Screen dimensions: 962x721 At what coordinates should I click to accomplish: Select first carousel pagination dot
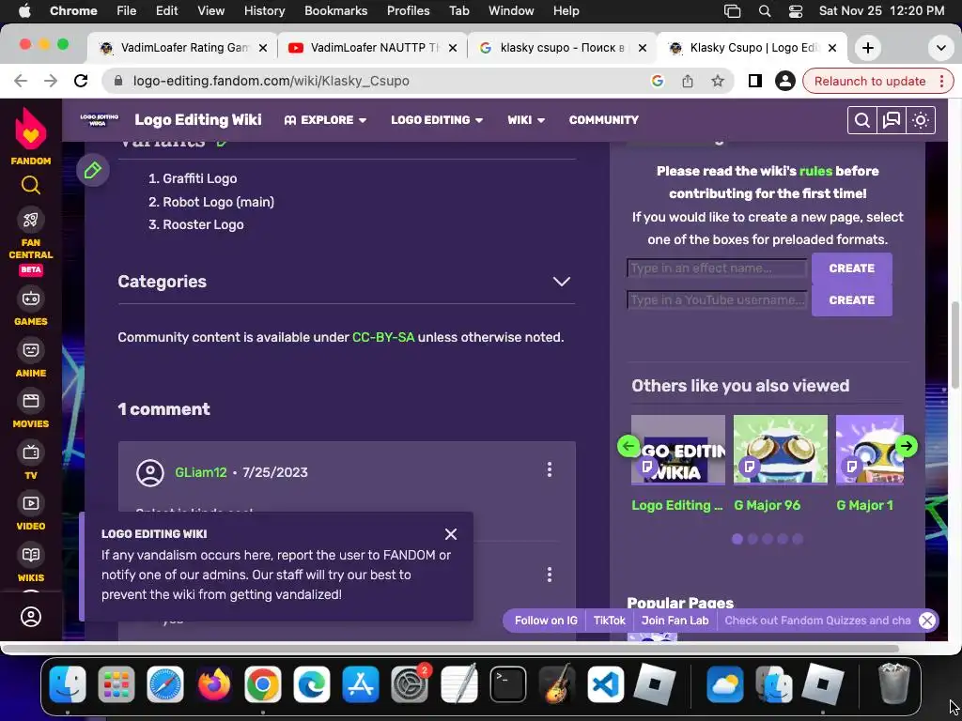coord(737,539)
